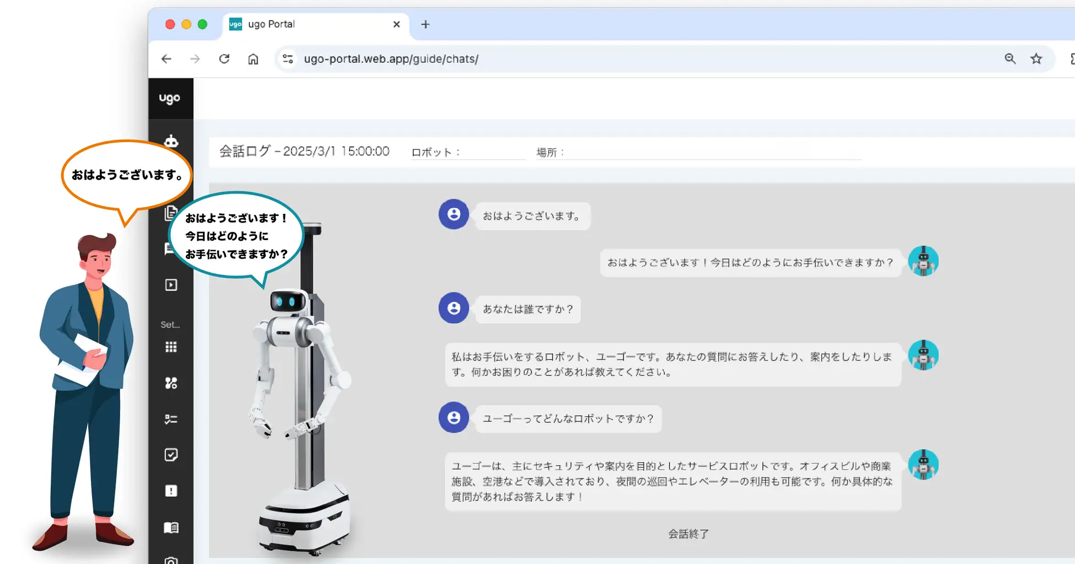This screenshot has width=1075, height=564.
Task: Open the apps grid icon in the sidebar
Action: [171, 346]
